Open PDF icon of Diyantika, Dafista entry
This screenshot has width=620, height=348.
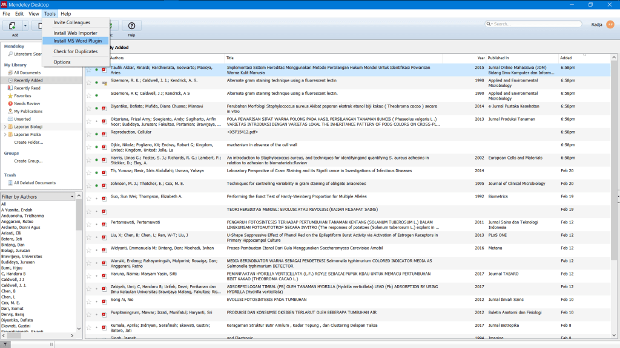104,108
